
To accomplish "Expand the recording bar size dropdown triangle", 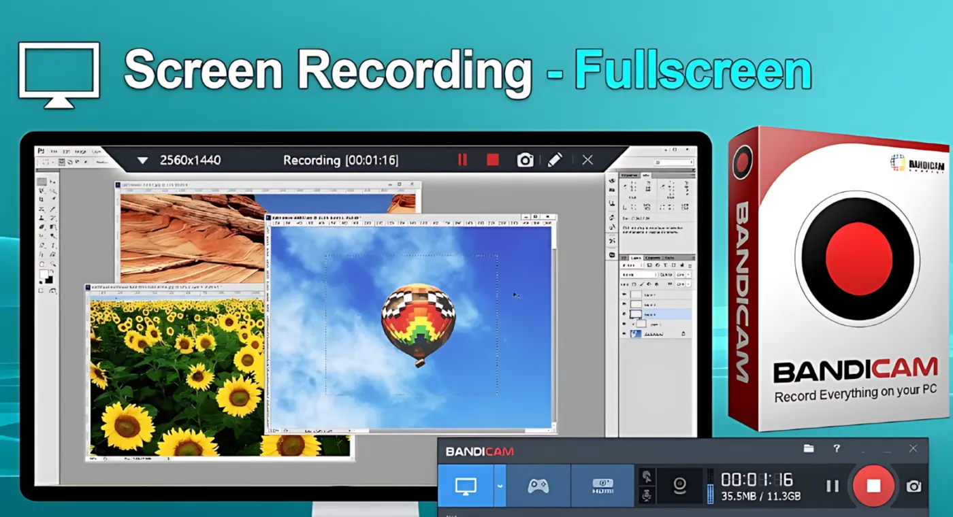I will point(142,161).
